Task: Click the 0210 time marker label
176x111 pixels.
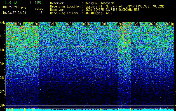Action: (x=170, y=24)
